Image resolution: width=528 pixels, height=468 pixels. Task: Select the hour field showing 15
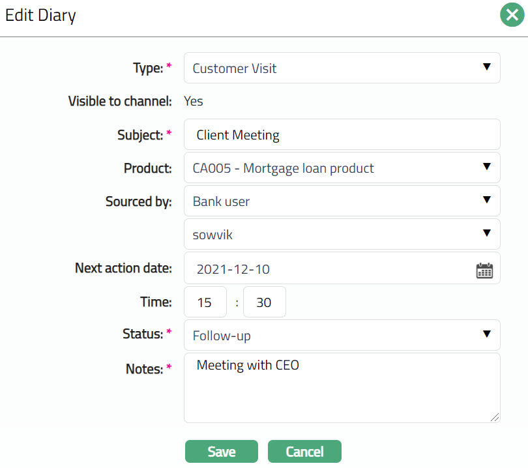pos(205,302)
